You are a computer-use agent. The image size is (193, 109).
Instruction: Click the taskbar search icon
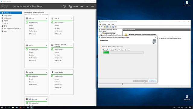pyautogui.click(x=5, y=107)
